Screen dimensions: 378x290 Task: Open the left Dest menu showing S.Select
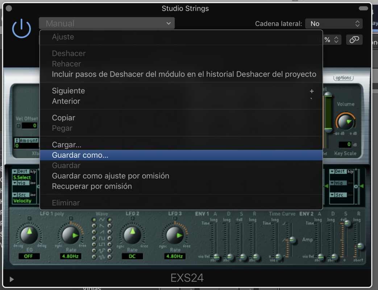click(21, 171)
